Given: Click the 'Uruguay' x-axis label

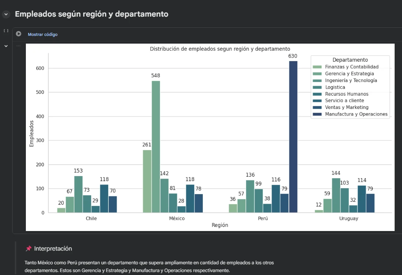Looking at the screenshot, I should (x=349, y=218).
